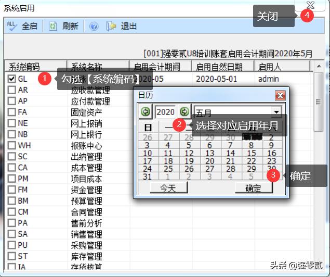
Task: Tick the NB 网上银行 checkbox
Action: point(12,134)
